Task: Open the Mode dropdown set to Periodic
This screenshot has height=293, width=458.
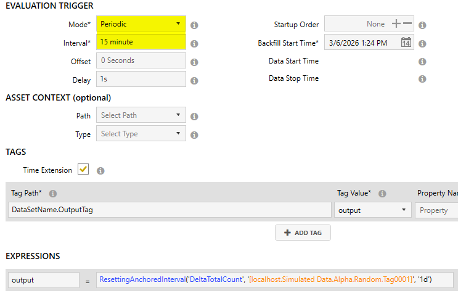Action: (x=141, y=24)
